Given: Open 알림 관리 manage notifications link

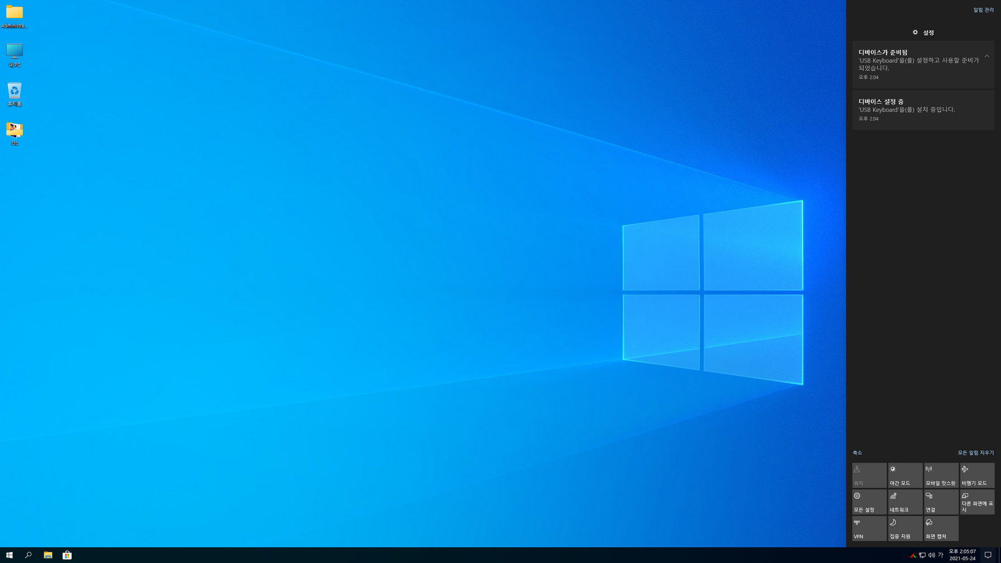Looking at the screenshot, I should pos(984,10).
